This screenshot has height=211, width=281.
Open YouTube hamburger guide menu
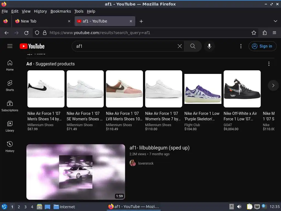tap(10, 46)
